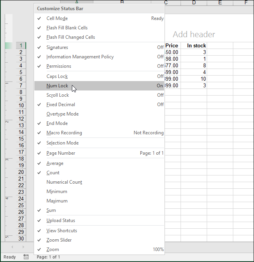Toggle Macro Recording status option
This screenshot has width=254, height=262.
pos(64,133)
